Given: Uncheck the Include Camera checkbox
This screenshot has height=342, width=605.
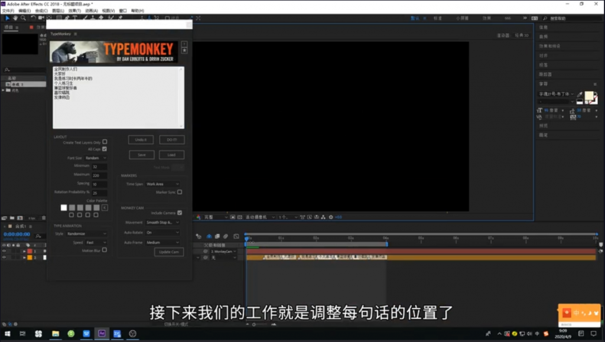Looking at the screenshot, I should 180,213.
